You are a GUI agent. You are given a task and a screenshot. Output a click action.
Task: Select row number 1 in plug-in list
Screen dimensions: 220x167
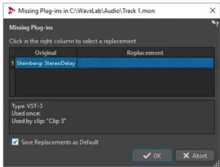coord(12,63)
